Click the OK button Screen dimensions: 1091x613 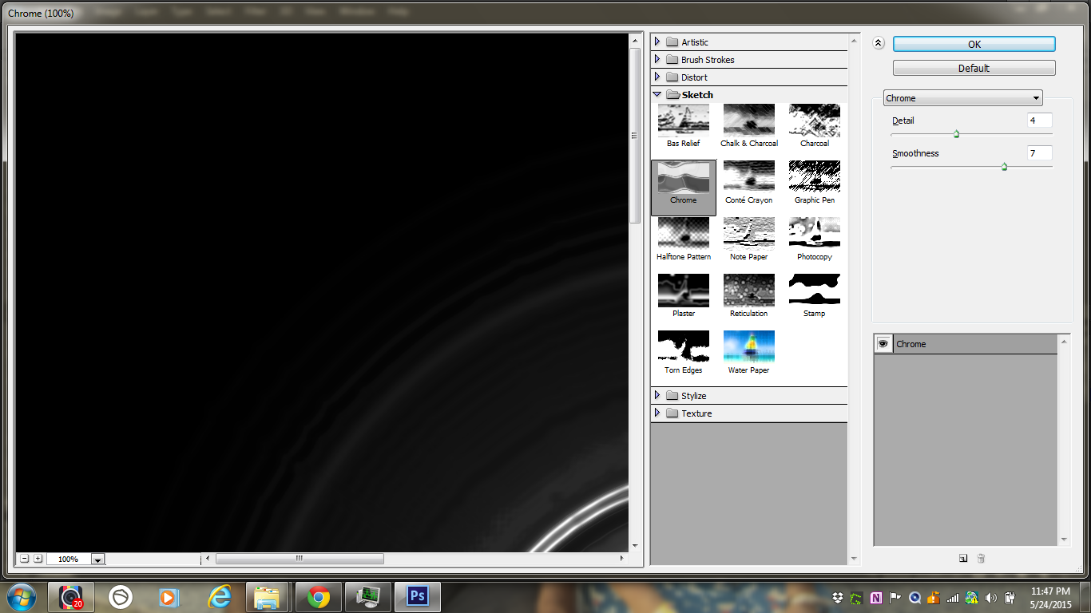(x=974, y=45)
